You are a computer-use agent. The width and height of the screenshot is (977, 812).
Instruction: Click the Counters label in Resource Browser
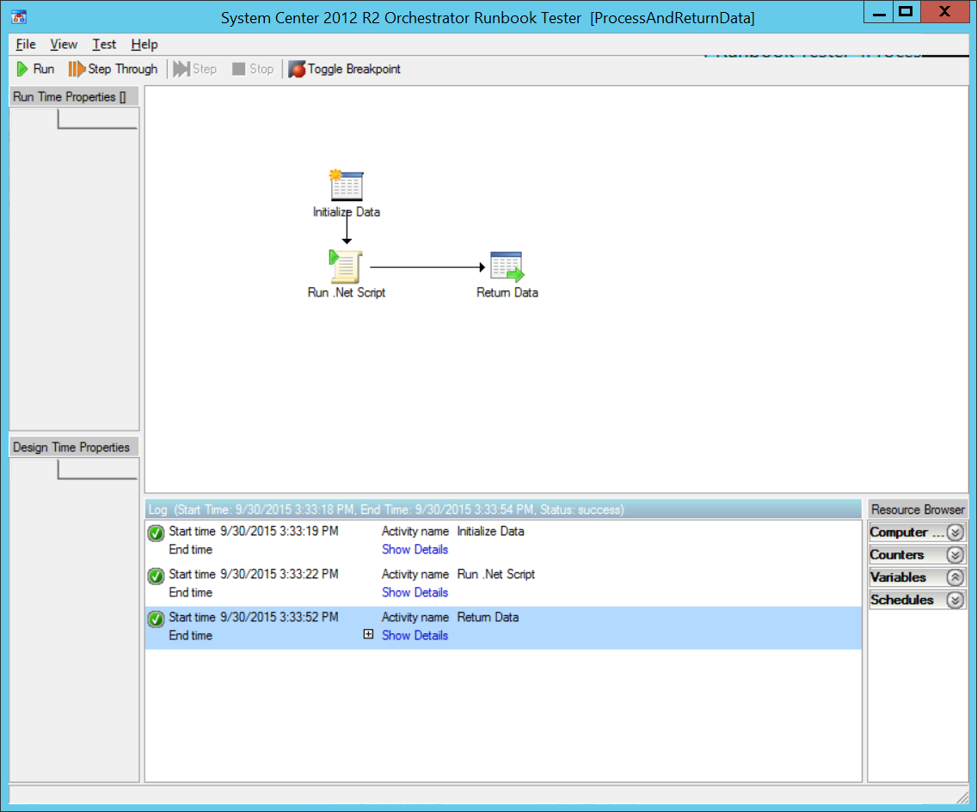897,555
